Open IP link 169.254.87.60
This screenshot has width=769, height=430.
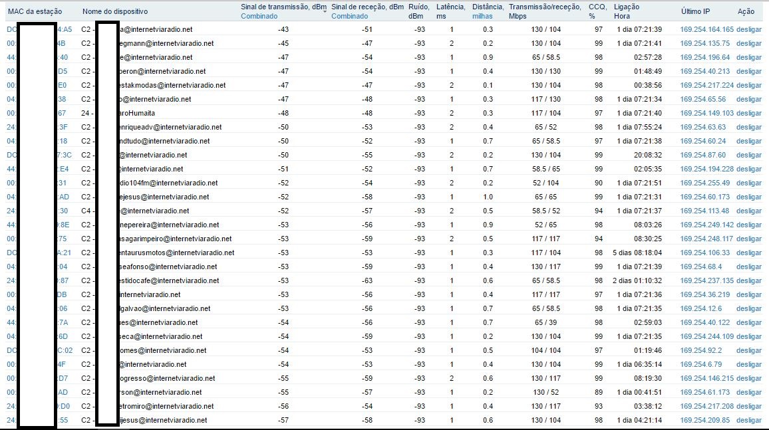(702, 155)
